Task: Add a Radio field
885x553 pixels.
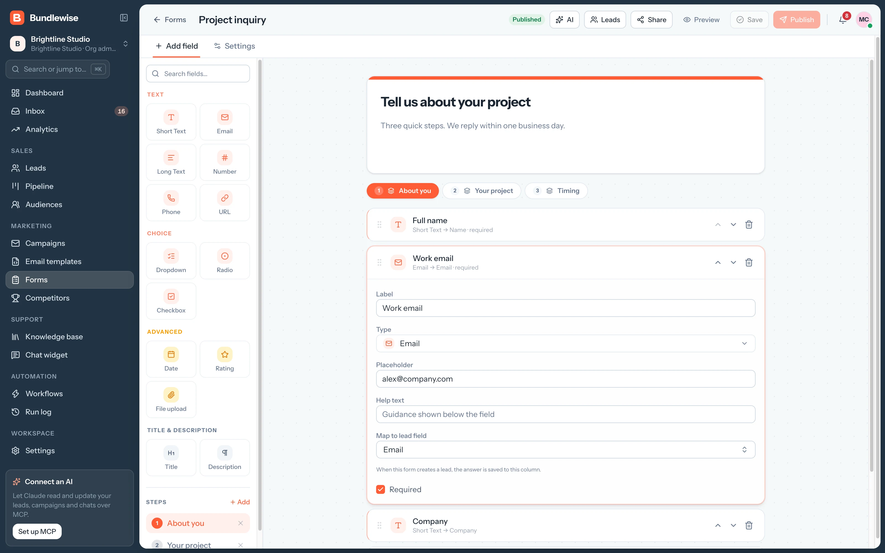Action: 225,261
